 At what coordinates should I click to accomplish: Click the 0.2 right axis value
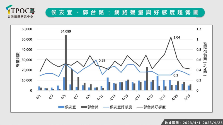[x=199, y=80]
